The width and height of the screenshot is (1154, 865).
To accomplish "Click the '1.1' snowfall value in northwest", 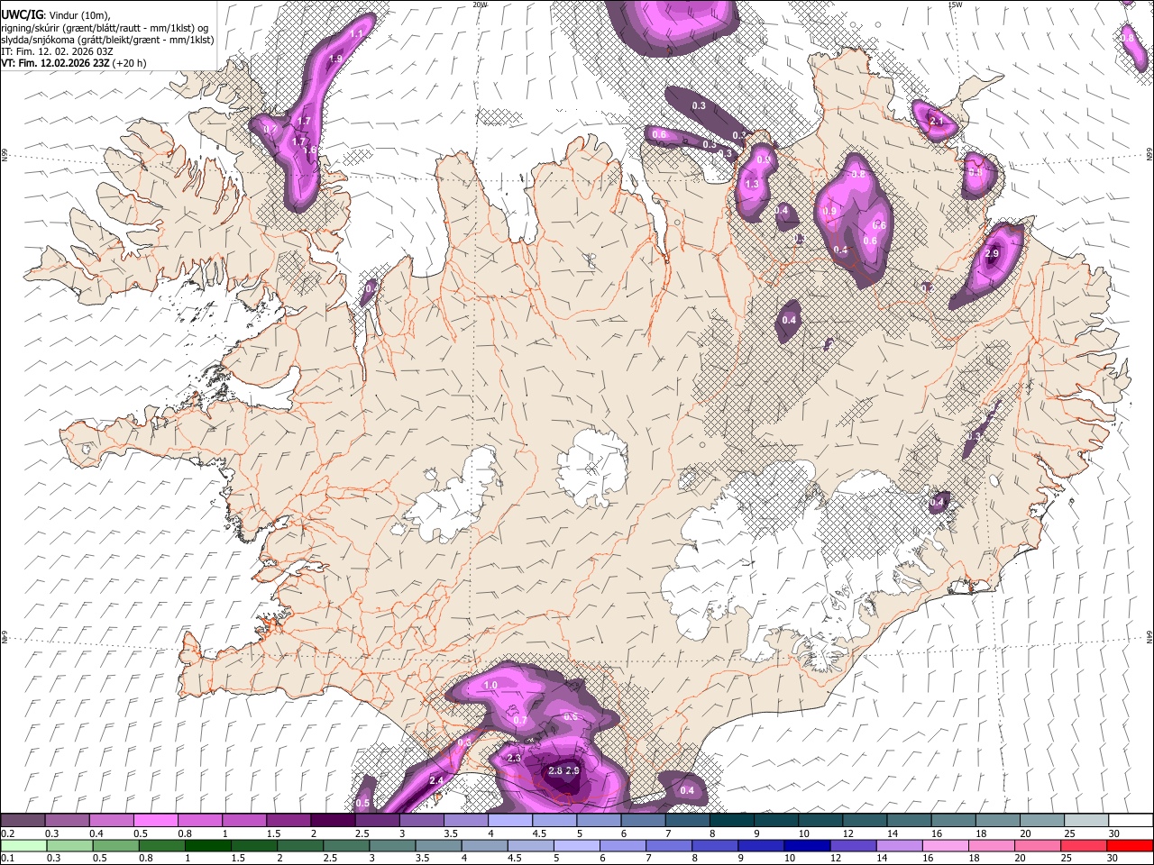I will 355,33.
